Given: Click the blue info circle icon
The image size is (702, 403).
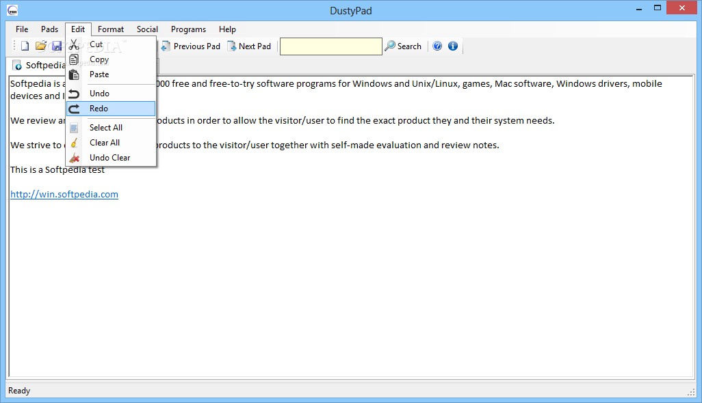Looking at the screenshot, I should coord(453,46).
